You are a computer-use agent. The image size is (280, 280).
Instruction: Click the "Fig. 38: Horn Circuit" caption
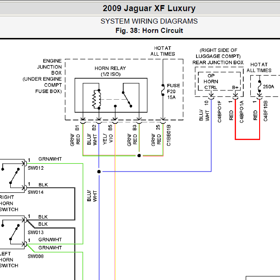point(149,31)
